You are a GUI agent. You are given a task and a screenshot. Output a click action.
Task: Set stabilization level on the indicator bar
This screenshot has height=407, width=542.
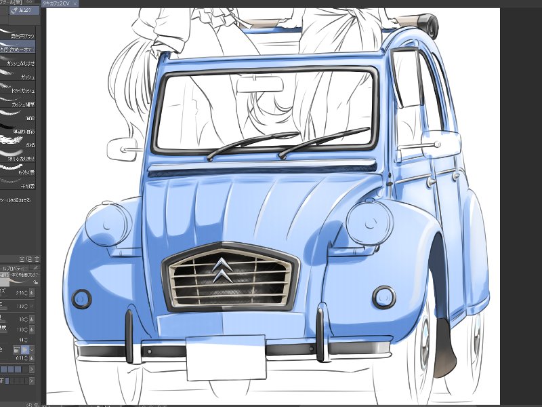pos(16,381)
